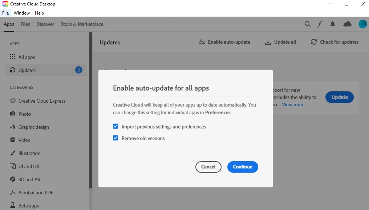Switch to the Apps tab
This screenshot has width=369, height=210.
pyautogui.click(x=9, y=24)
